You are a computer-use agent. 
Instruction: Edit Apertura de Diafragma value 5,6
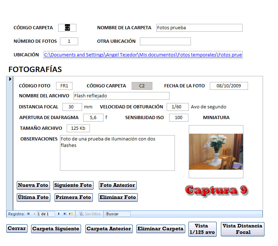point(93,118)
